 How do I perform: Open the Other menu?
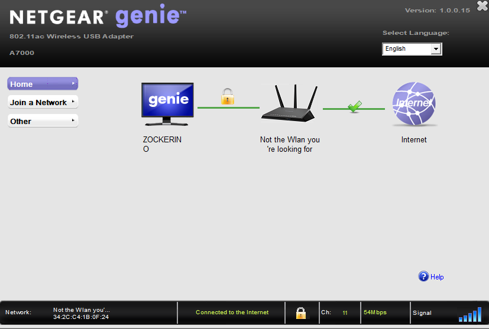[x=43, y=121]
